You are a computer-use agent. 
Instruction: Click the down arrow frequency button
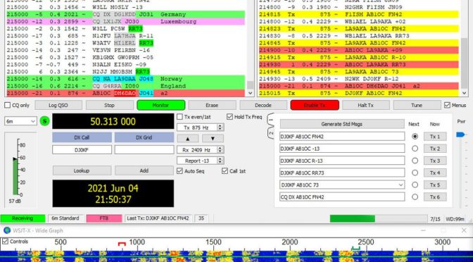click(x=213, y=139)
